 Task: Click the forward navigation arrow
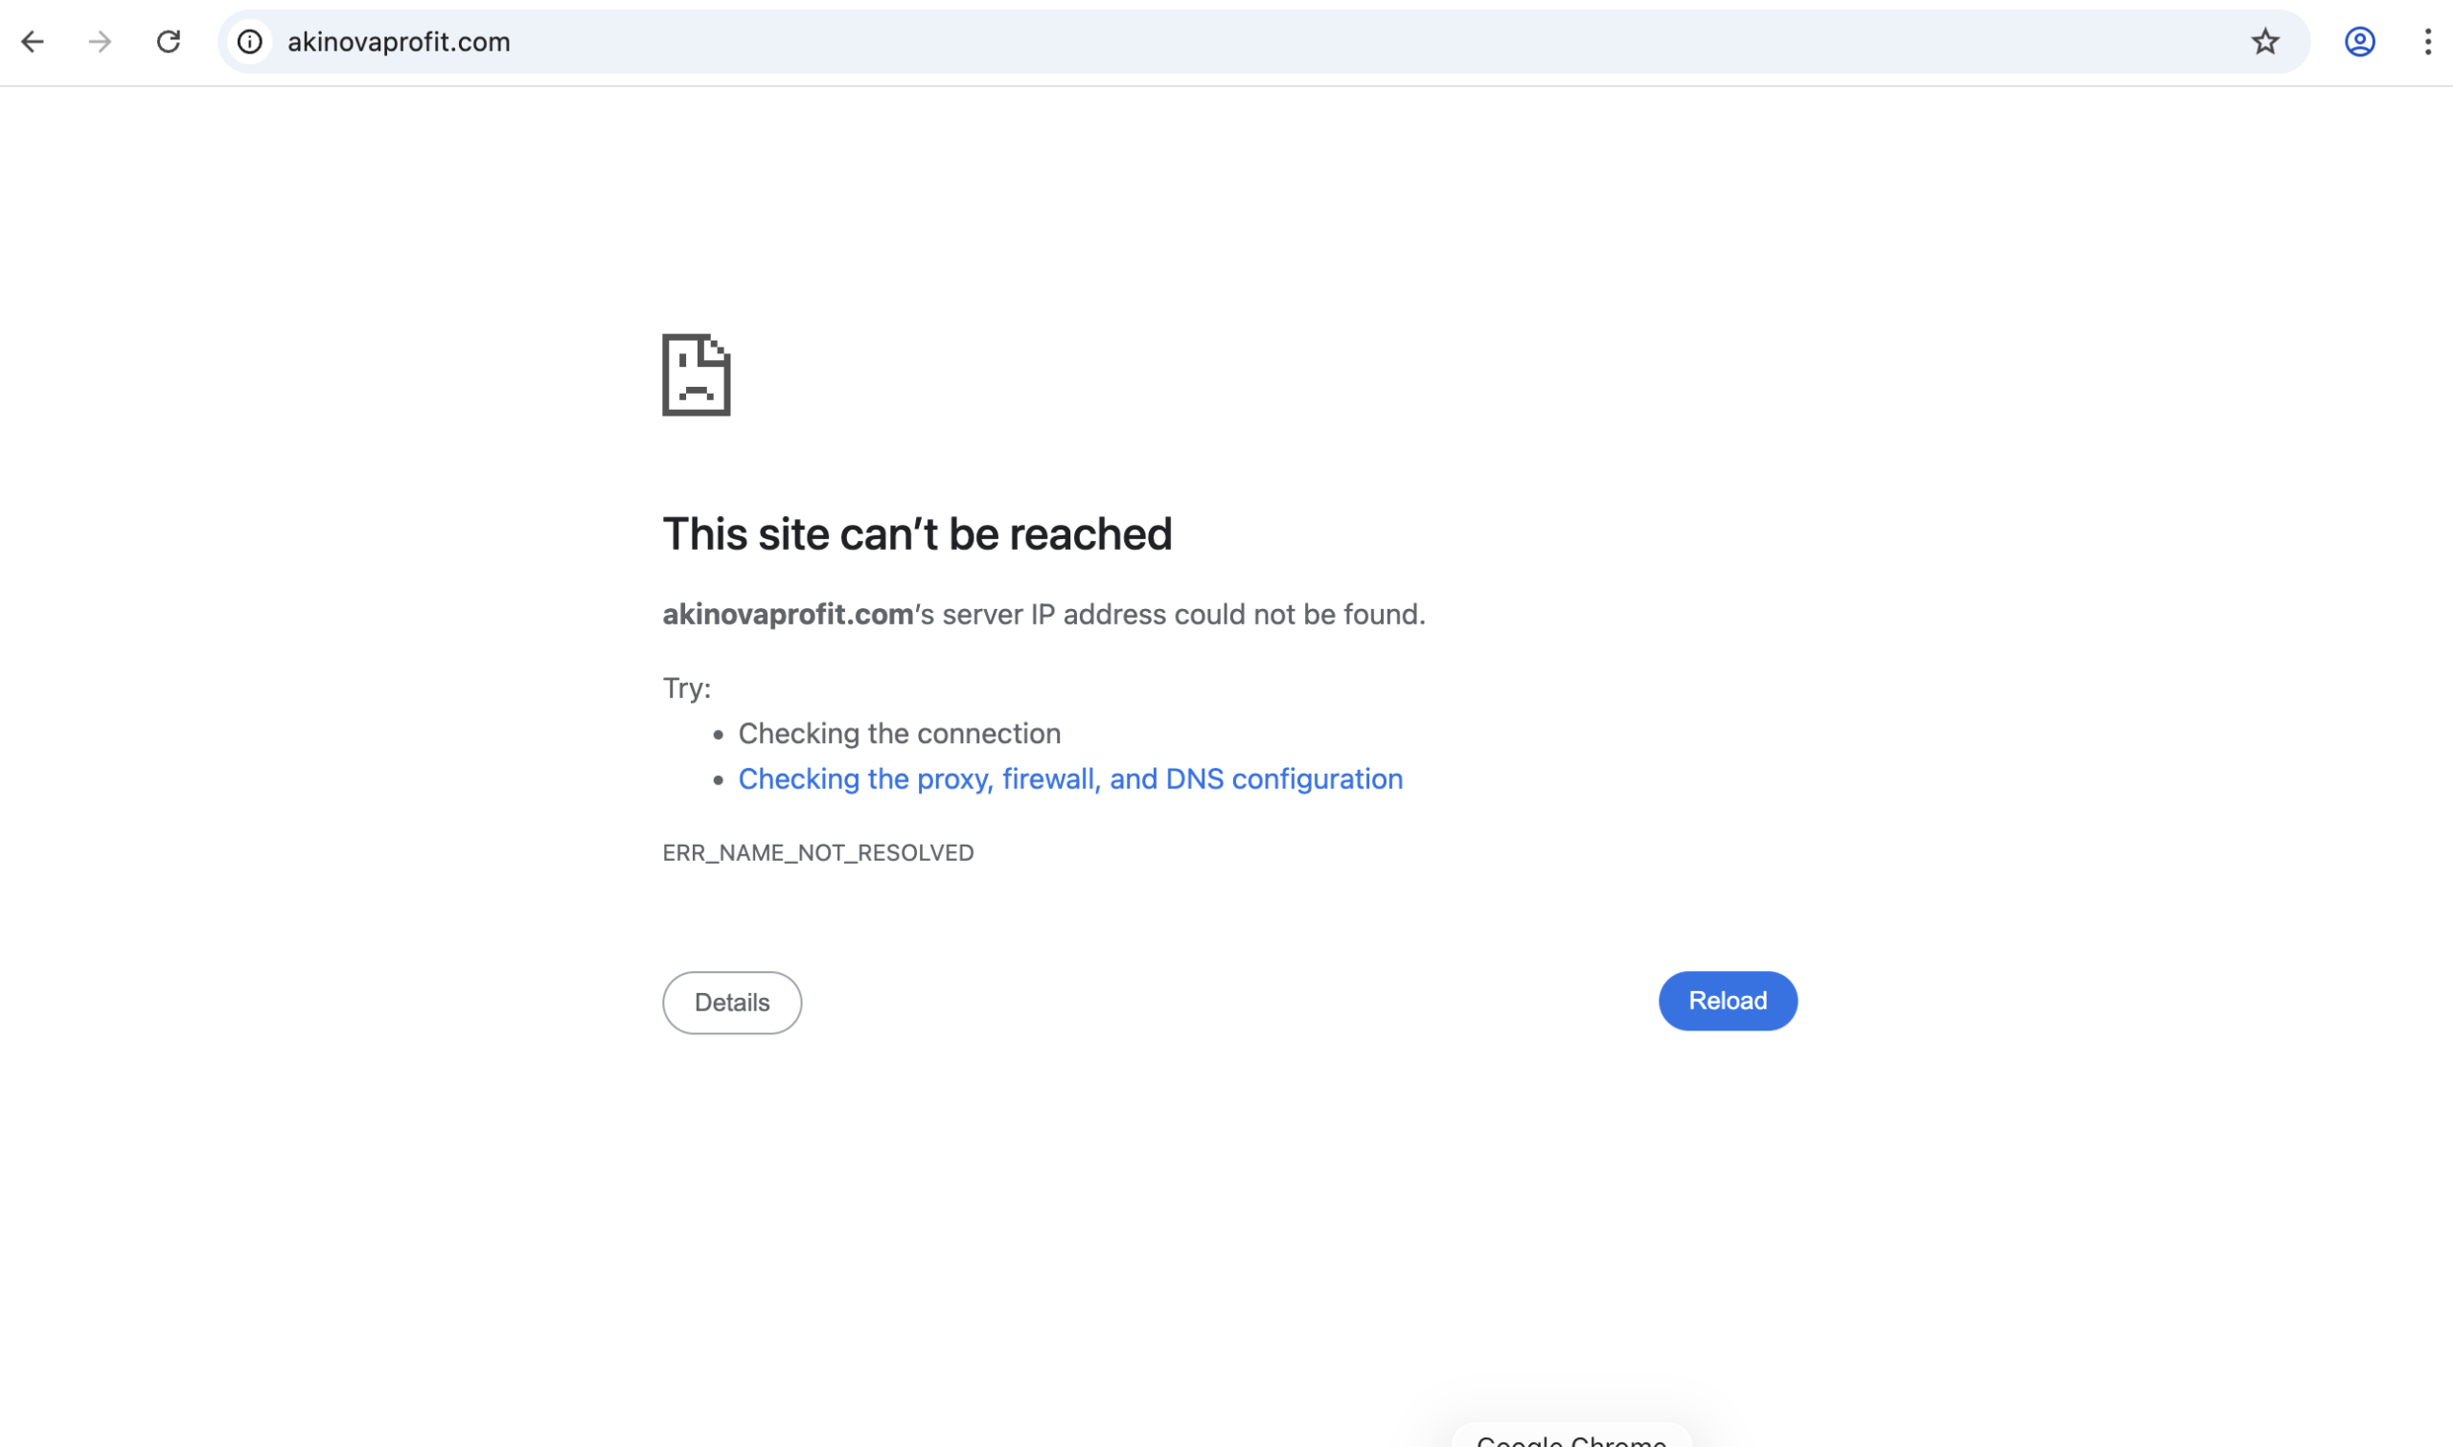point(101,42)
